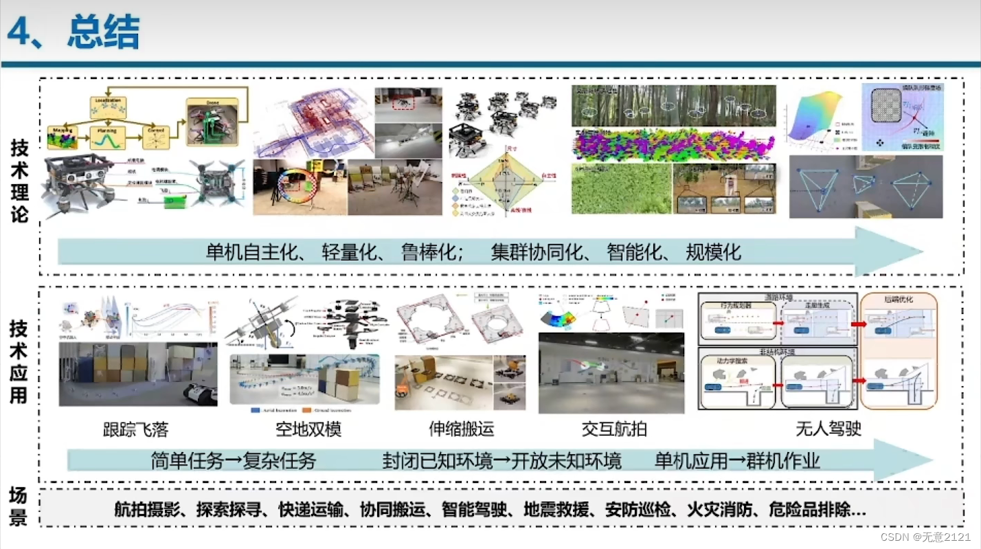Click the "安防巡检" scenario word
Image resolution: width=981 pixels, height=549 pixels.
[638, 511]
